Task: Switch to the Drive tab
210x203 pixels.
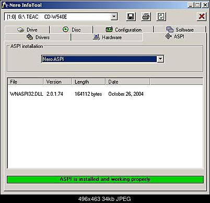Action: coord(27,30)
